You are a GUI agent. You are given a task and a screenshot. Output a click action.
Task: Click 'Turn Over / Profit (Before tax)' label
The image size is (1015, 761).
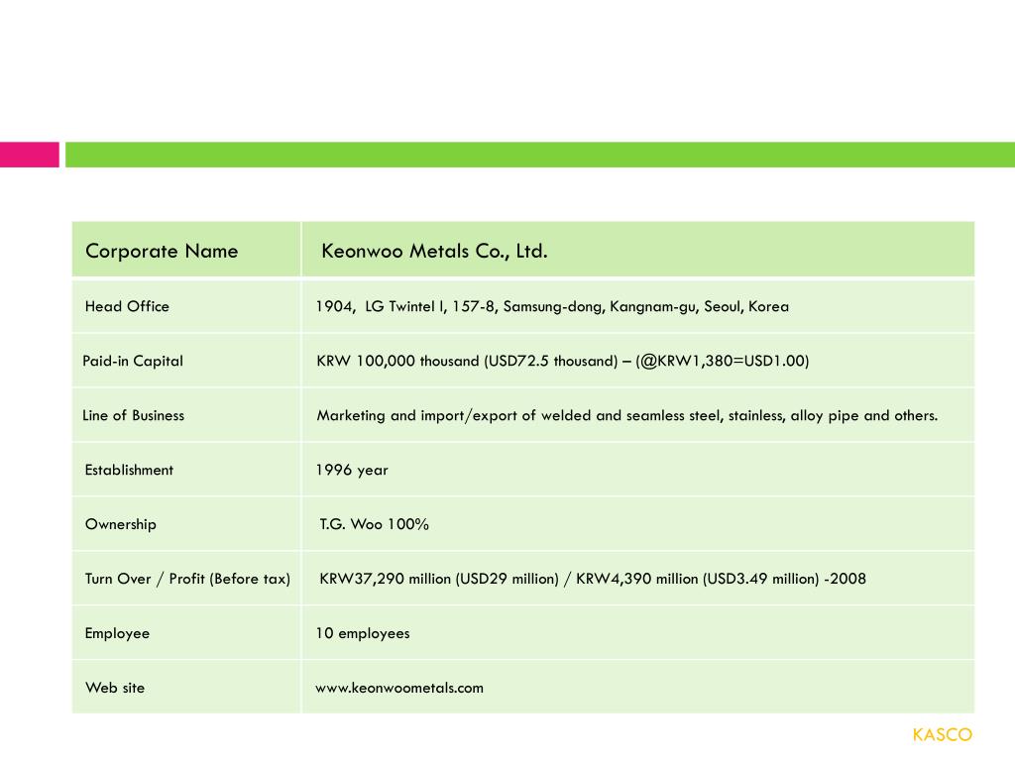point(187,579)
